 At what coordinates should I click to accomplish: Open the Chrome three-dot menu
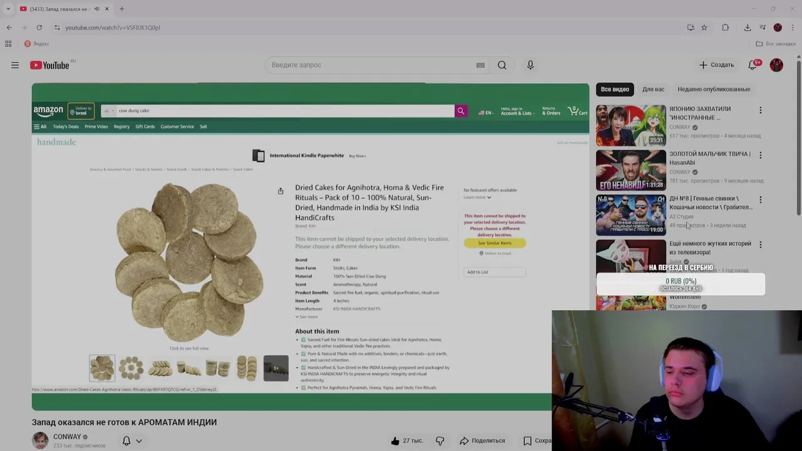click(793, 28)
